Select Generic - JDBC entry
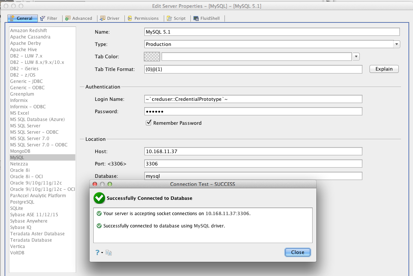Viewport: 413px width, 276px height. (26, 81)
